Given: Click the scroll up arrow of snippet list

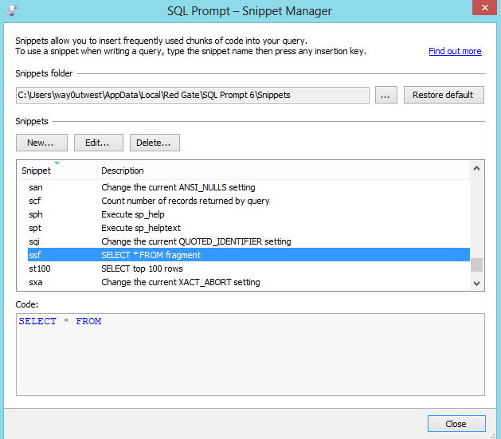Looking at the screenshot, I should tap(476, 168).
